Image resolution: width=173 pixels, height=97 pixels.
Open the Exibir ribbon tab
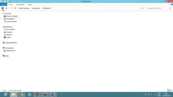click(30, 5)
